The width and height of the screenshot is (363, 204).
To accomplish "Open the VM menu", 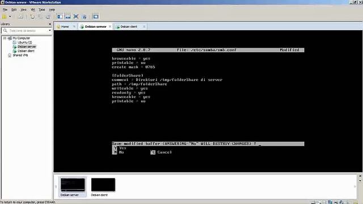I will (33, 10).
